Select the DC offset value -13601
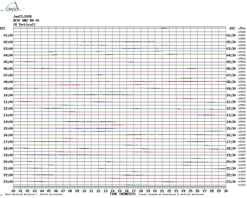Screen dimensions: 247x198 tap(241, 178)
